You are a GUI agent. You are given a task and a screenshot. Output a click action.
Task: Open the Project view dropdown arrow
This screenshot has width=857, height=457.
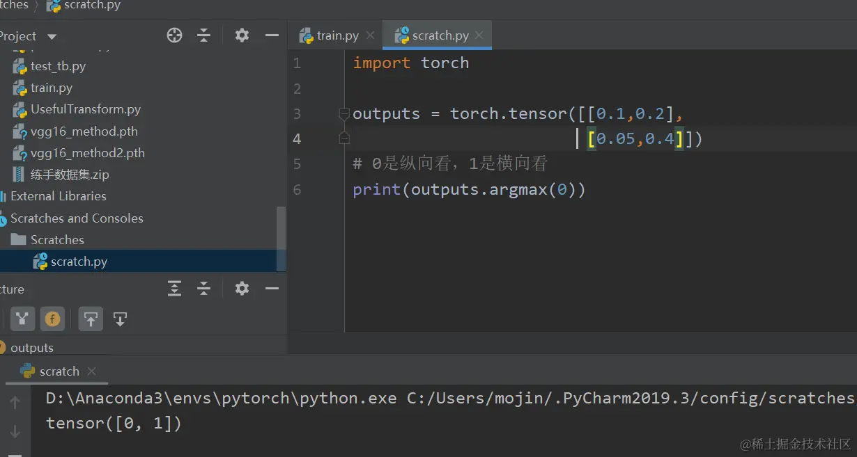(52, 36)
